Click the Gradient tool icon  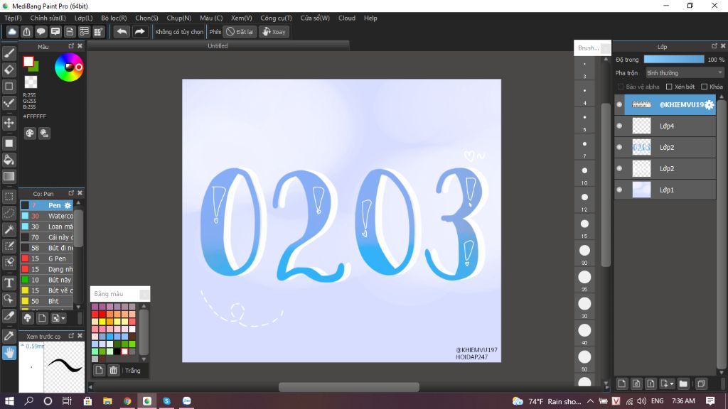[9, 176]
